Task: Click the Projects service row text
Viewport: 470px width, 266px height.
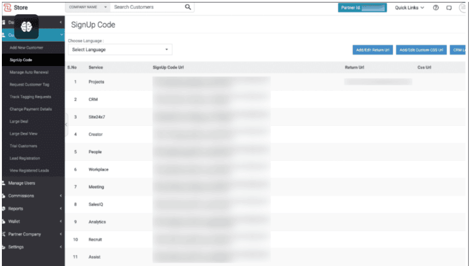Action: pyautogui.click(x=96, y=82)
